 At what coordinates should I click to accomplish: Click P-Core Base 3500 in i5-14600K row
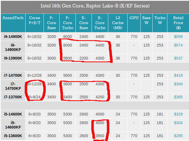pyautogui.click(x=52, y=114)
